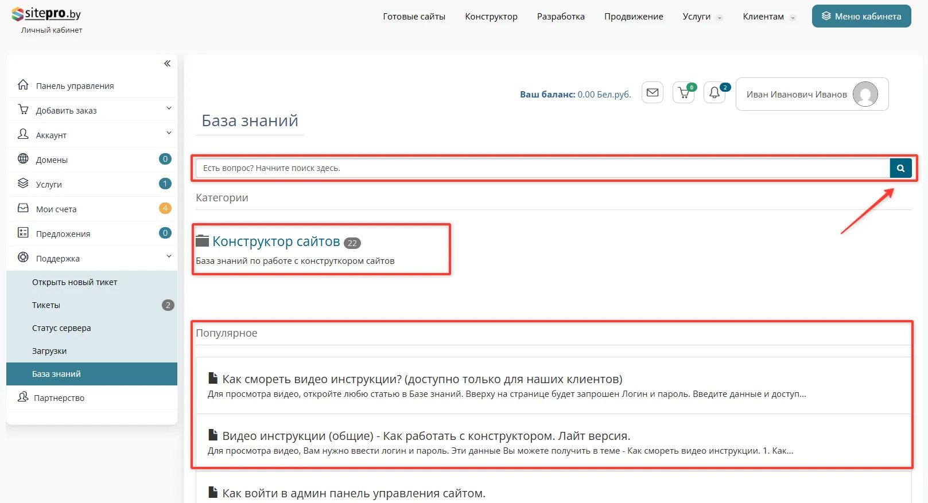This screenshot has height=503, width=928.
Task: Click the sitepro.by logo
Action: click(x=46, y=14)
